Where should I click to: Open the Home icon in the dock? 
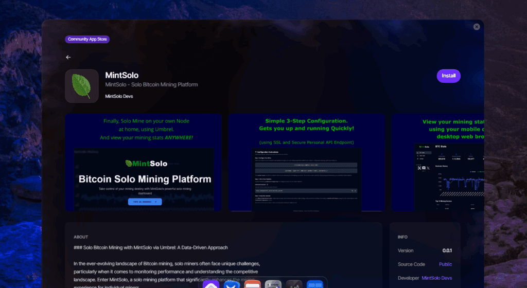(x=211, y=284)
